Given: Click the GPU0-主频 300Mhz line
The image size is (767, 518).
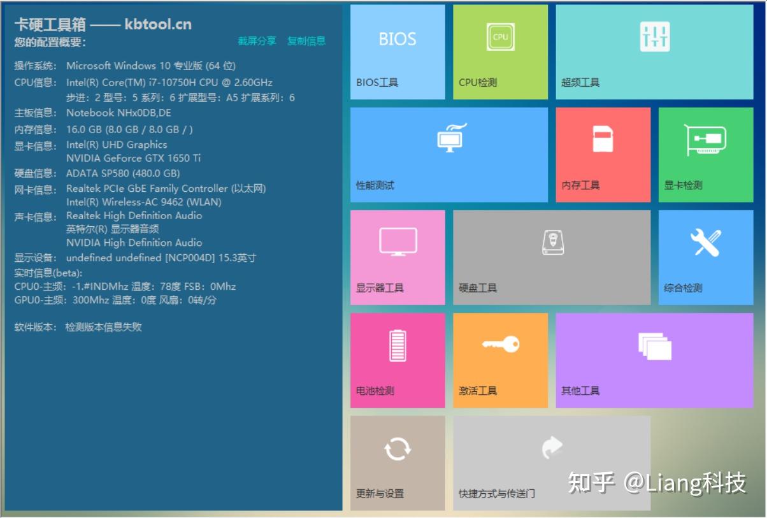Looking at the screenshot, I should (115, 300).
